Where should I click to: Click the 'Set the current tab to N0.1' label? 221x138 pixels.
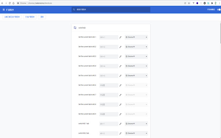(87, 37)
